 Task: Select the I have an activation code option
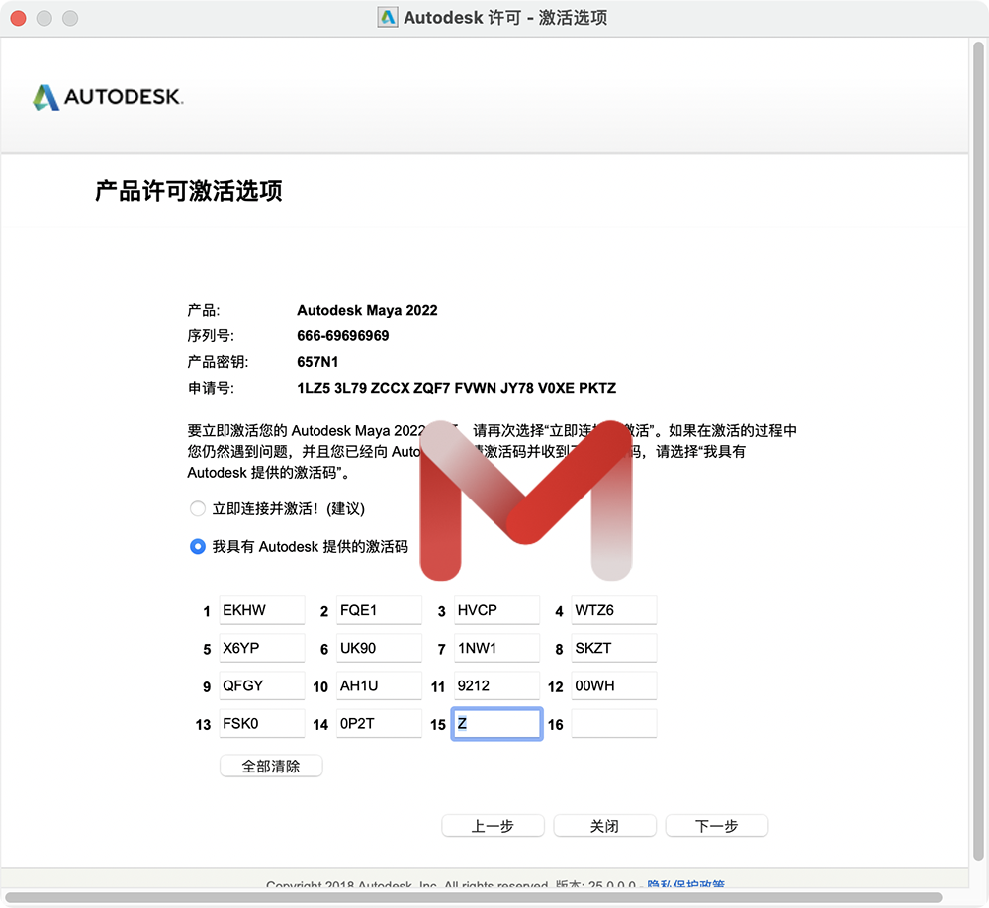[x=198, y=546]
